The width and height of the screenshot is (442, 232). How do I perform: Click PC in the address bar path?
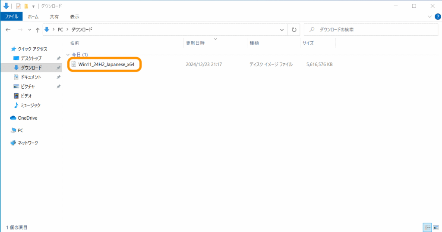pos(60,30)
